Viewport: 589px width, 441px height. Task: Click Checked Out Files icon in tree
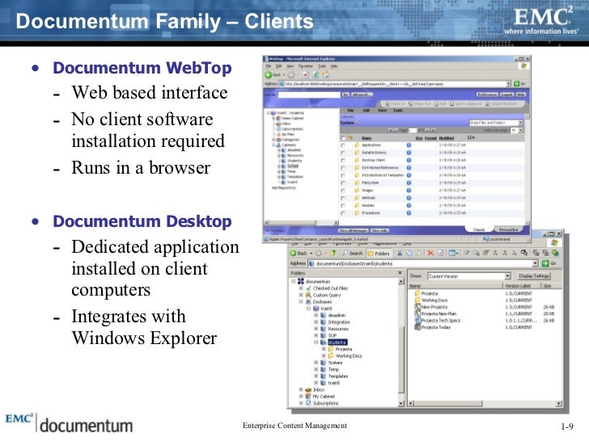point(308,288)
